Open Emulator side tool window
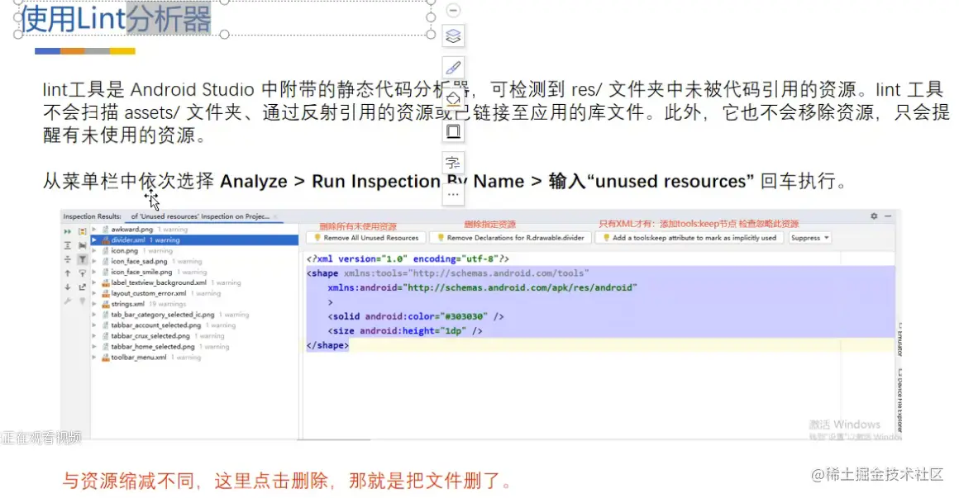959x498 pixels. coord(899,339)
